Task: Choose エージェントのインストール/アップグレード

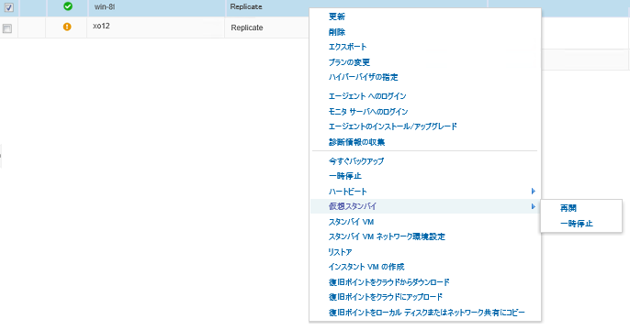Action: tap(392, 126)
